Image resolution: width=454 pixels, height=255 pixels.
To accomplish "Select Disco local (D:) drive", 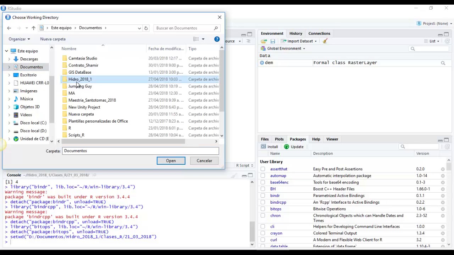I will pyautogui.click(x=33, y=131).
